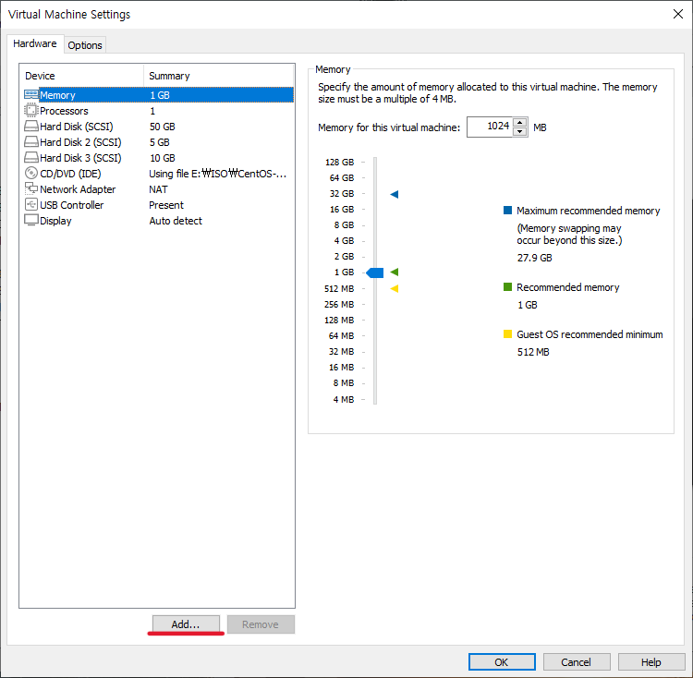693x678 pixels.
Task: Click the Auto detect summary value
Action: click(x=176, y=221)
